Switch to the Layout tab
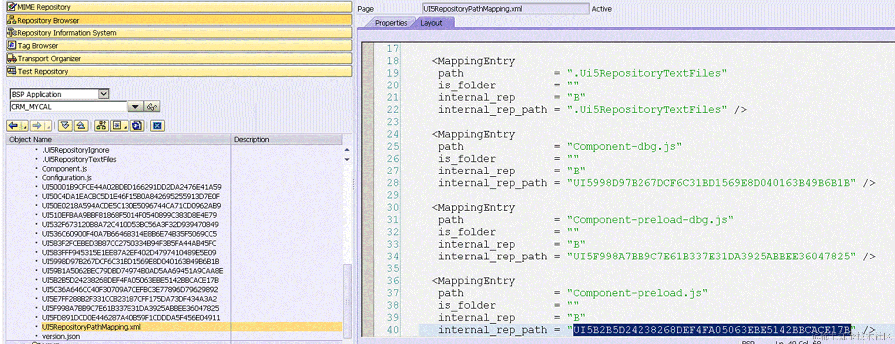This screenshot has height=344, width=895. tap(431, 23)
